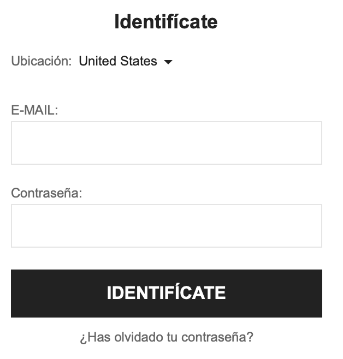Screen dimensions: 343x359
Task: Open the ¿Has olvidado tu contraseña? link
Action: click(166, 337)
